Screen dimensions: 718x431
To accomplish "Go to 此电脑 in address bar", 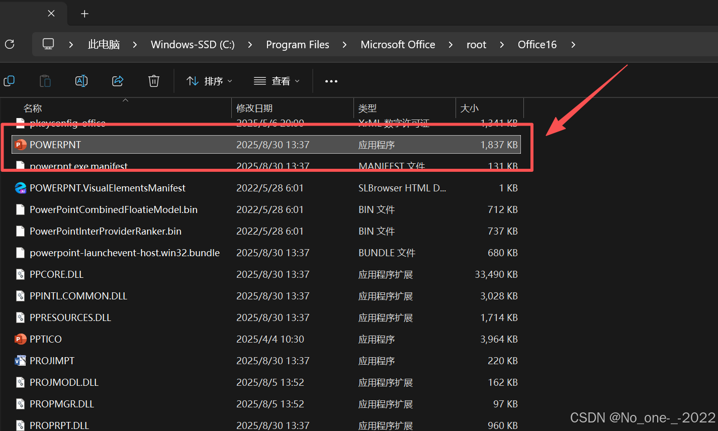I will point(104,45).
